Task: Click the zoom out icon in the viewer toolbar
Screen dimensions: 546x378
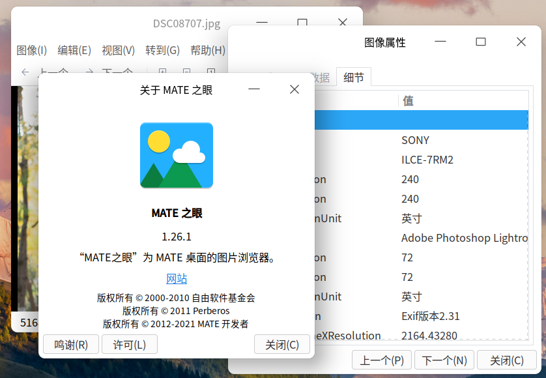Action: tap(186, 72)
